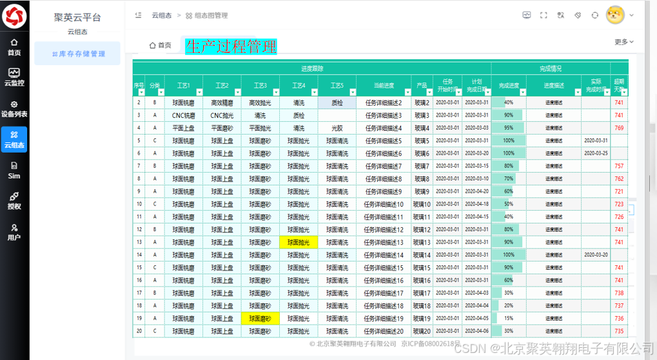Open Sim in the sidebar
The height and width of the screenshot is (360, 657).
pos(14,171)
